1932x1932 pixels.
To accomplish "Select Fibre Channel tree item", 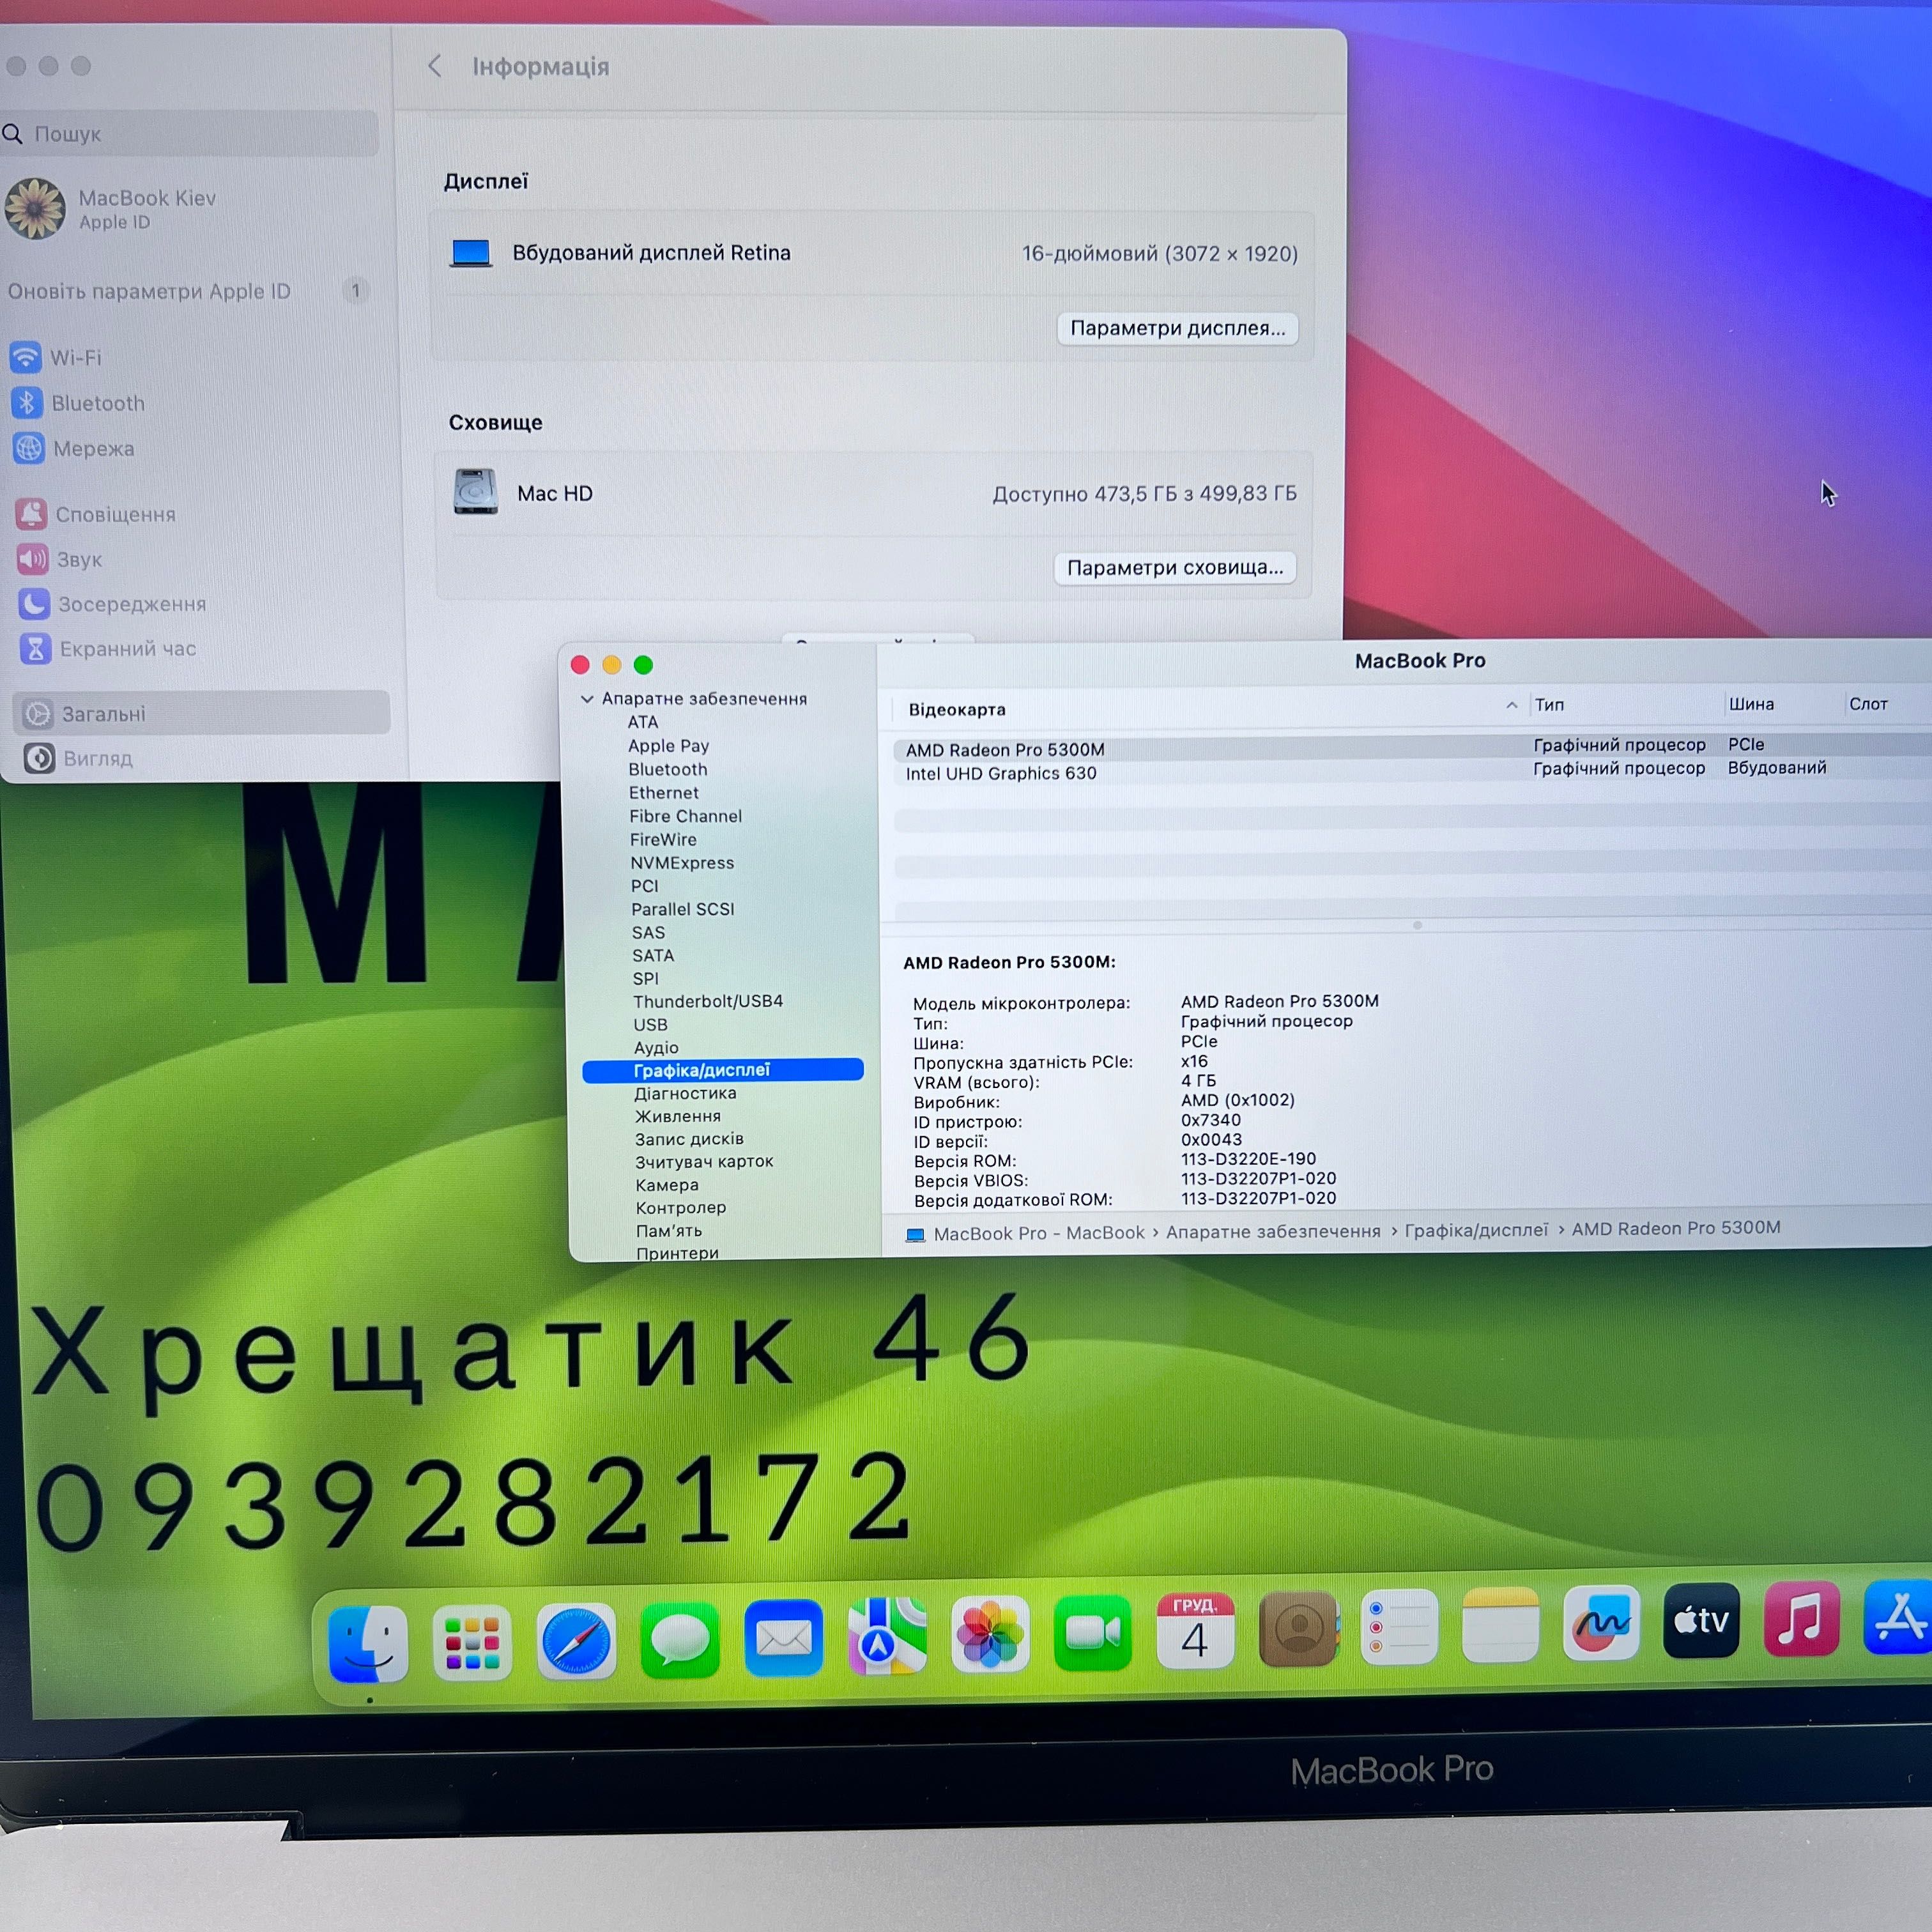I will click(x=686, y=816).
